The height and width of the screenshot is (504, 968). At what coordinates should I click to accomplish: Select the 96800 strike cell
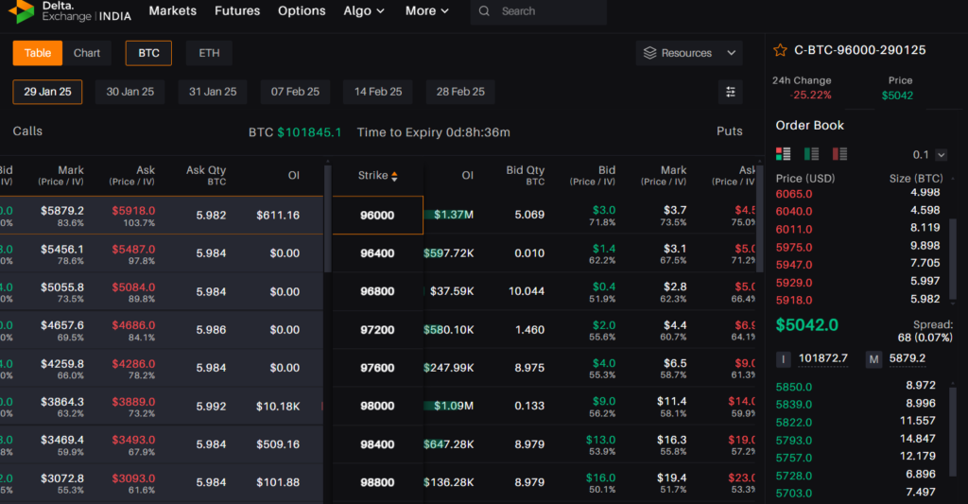[x=377, y=291]
